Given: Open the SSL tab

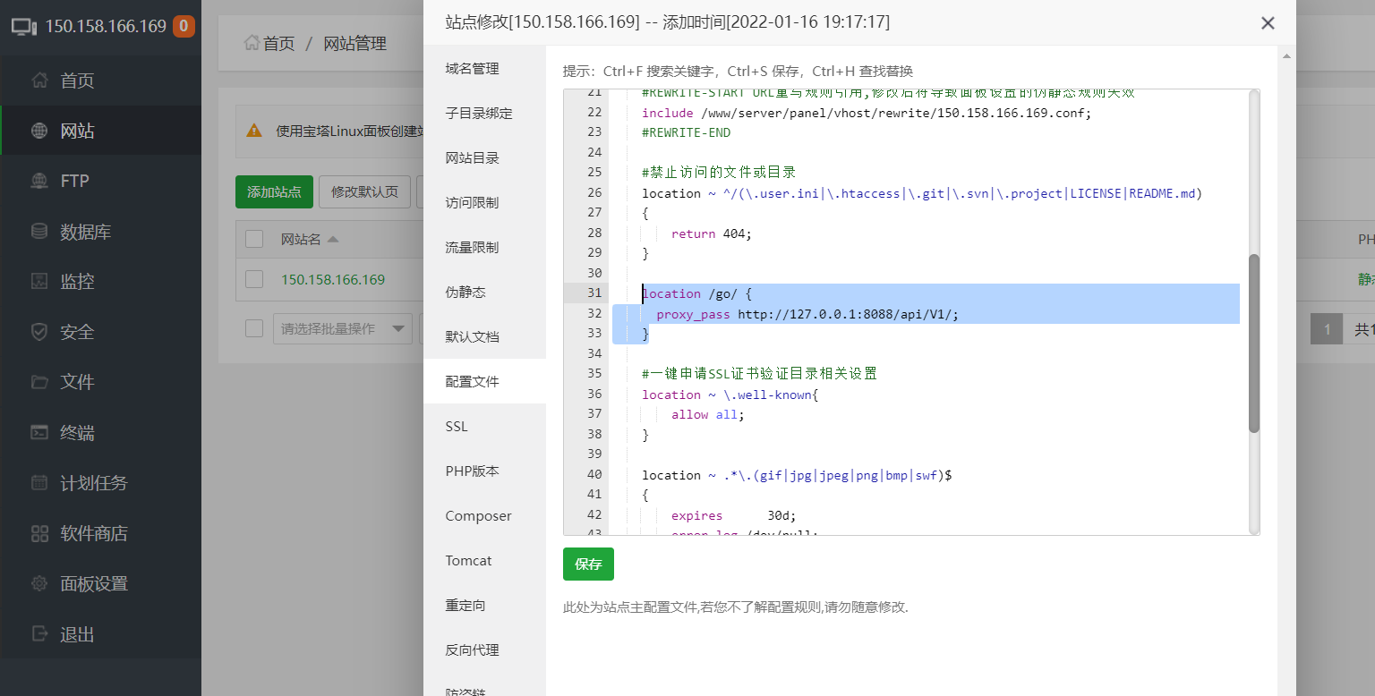Looking at the screenshot, I should coord(484,426).
